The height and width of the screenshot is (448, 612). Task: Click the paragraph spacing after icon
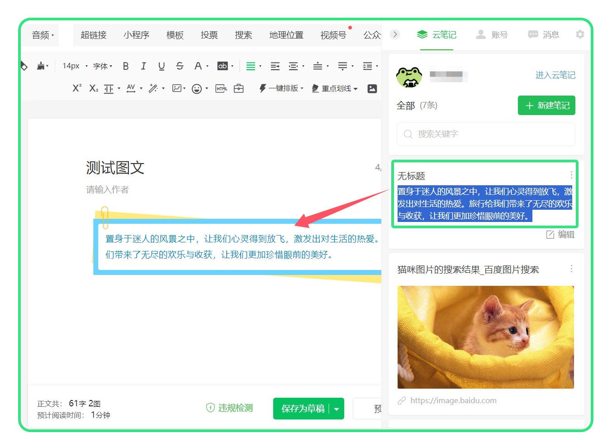click(x=342, y=66)
